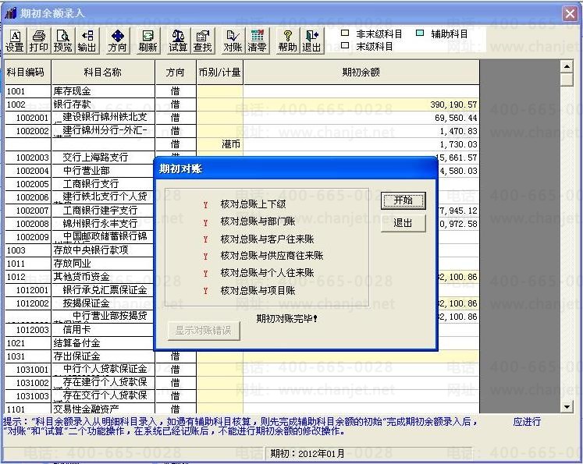
Task: Click the 末级科目 legend box
Action: (345, 45)
